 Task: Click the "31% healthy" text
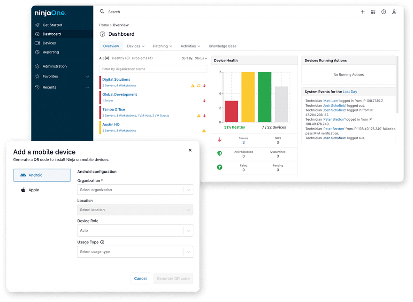pyautogui.click(x=234, y=127)
